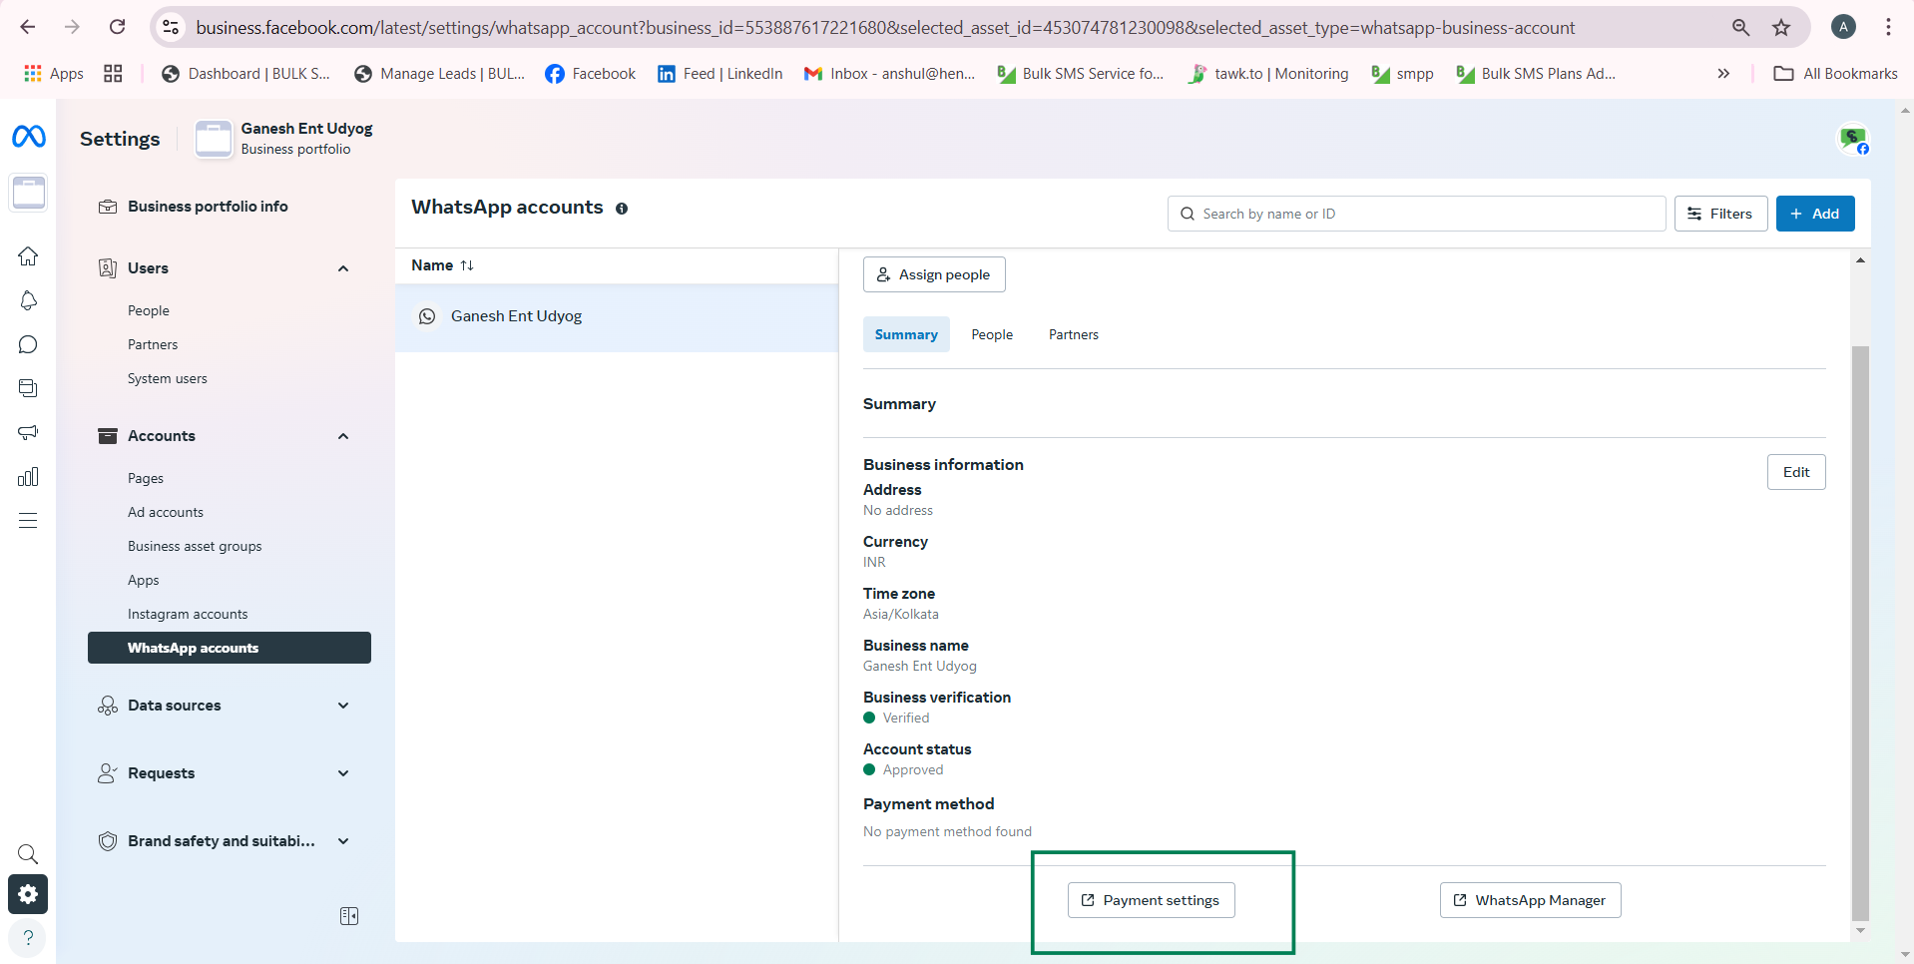Viewport: 1914px width, 964px height.
Task: Open Facebook bookmark
Action: [591, 74]
